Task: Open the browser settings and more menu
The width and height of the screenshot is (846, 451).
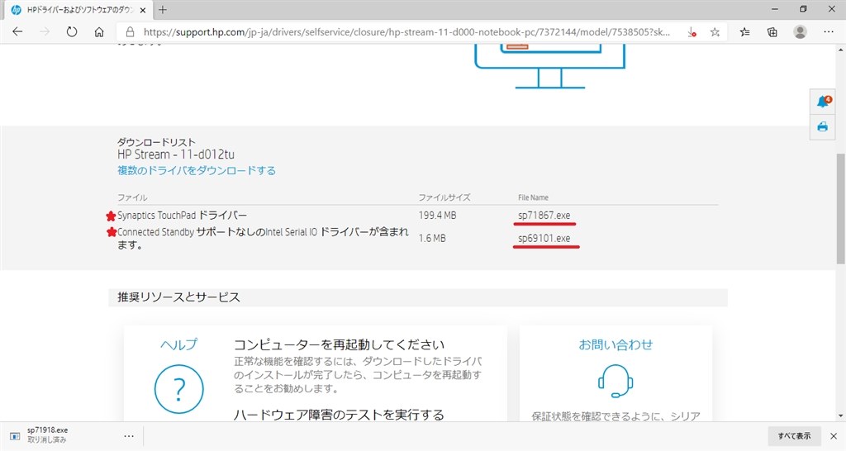Action: (x=829, y=32)
